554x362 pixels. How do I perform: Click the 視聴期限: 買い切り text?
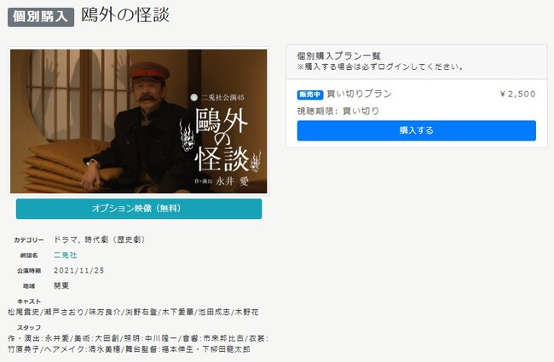[x=338, y=111]
